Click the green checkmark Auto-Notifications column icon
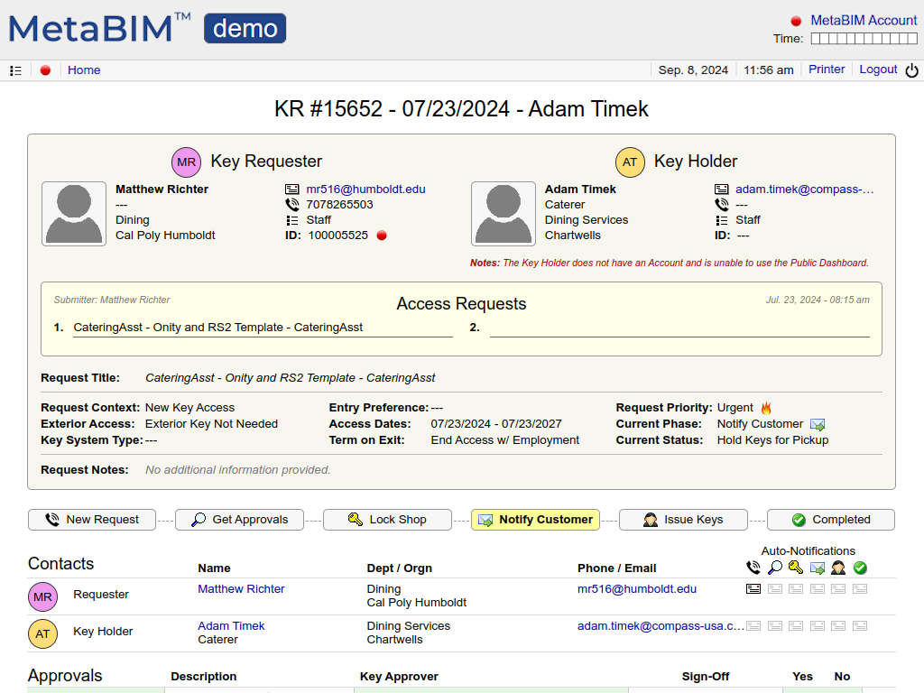This screenshot has height=693, width=924. pos(860,568)
